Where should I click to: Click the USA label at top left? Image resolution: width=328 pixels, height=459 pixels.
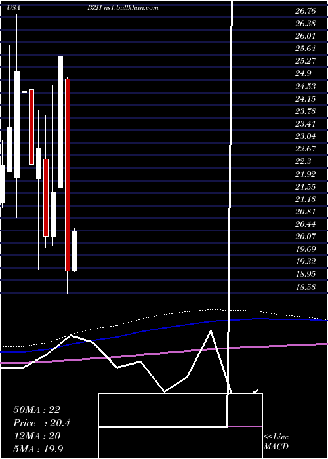(14, 8)
